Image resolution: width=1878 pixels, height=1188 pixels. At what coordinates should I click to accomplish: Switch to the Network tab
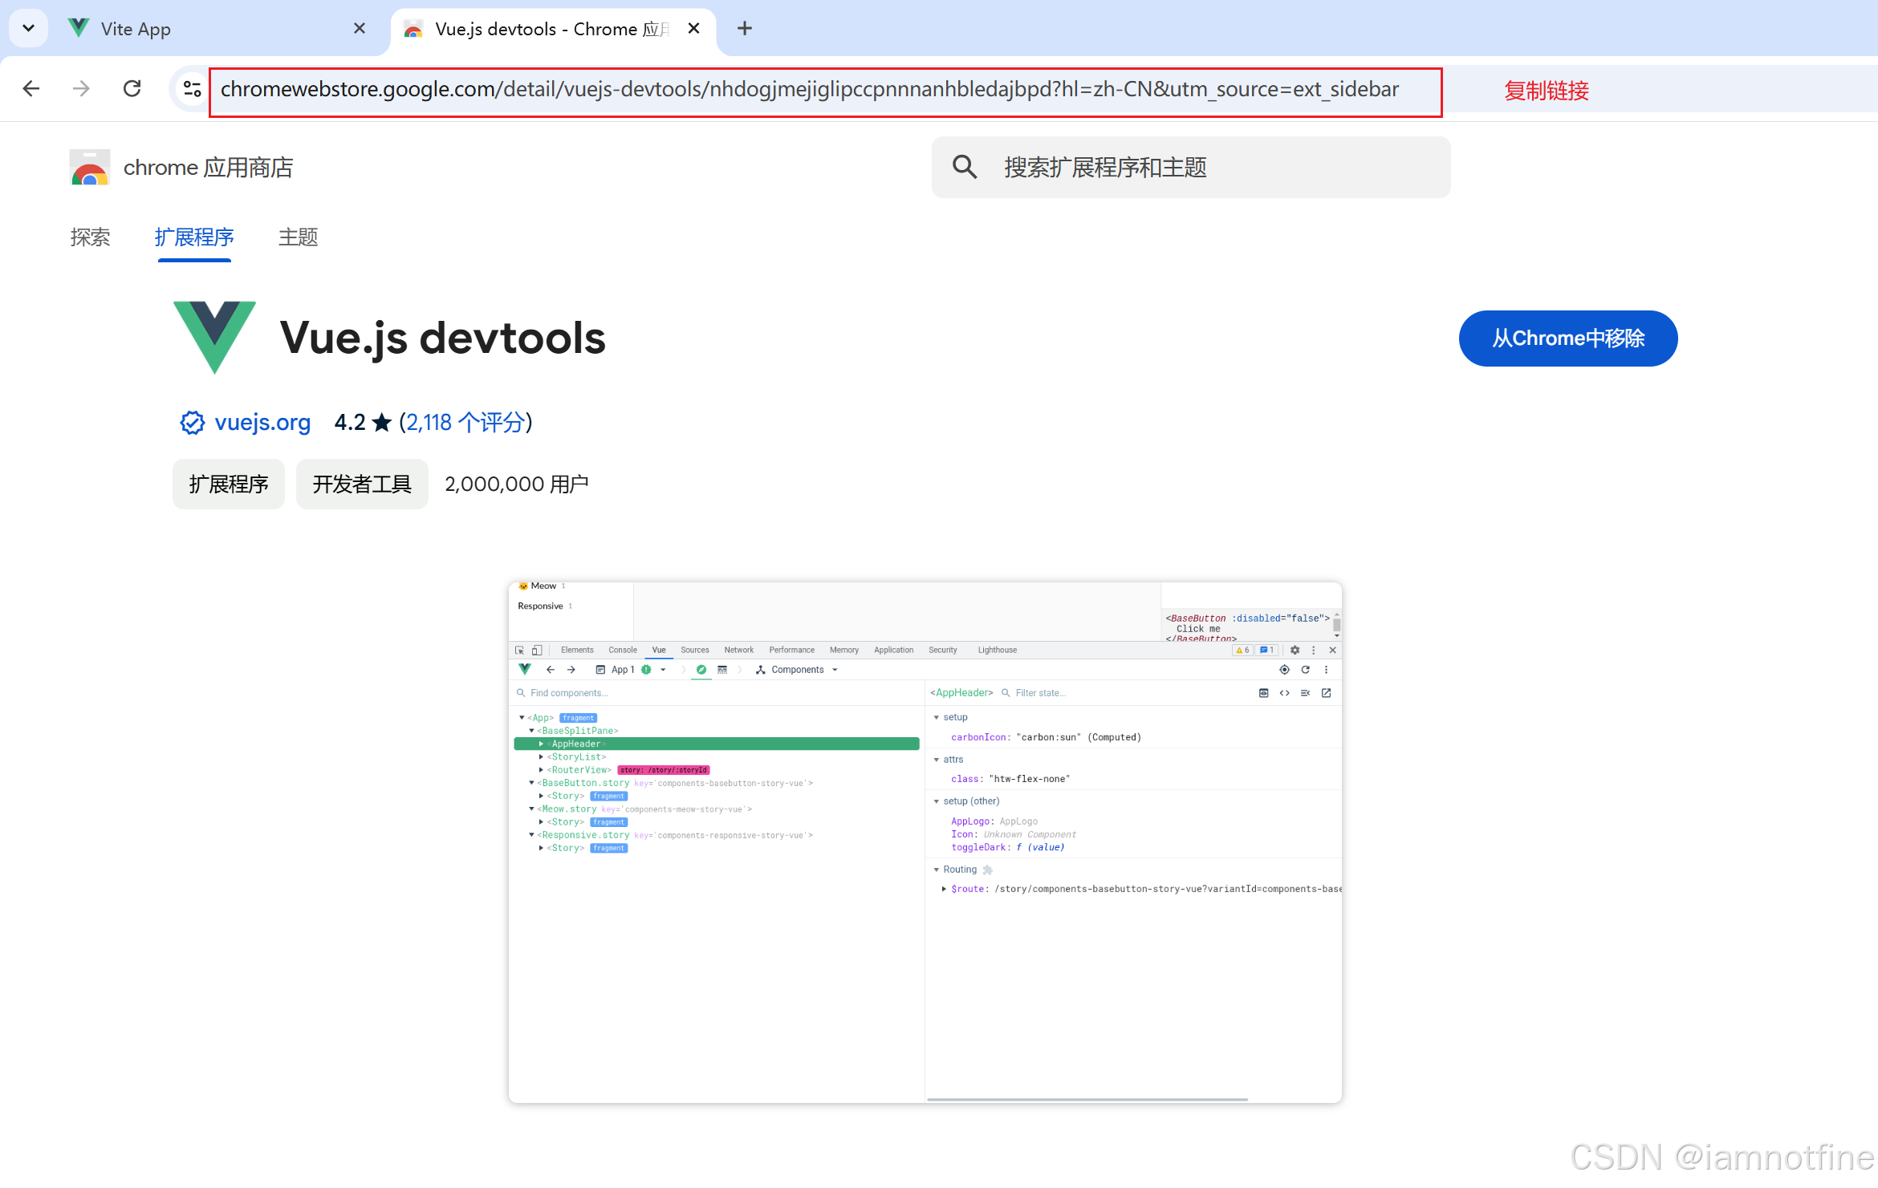[738, 650]
